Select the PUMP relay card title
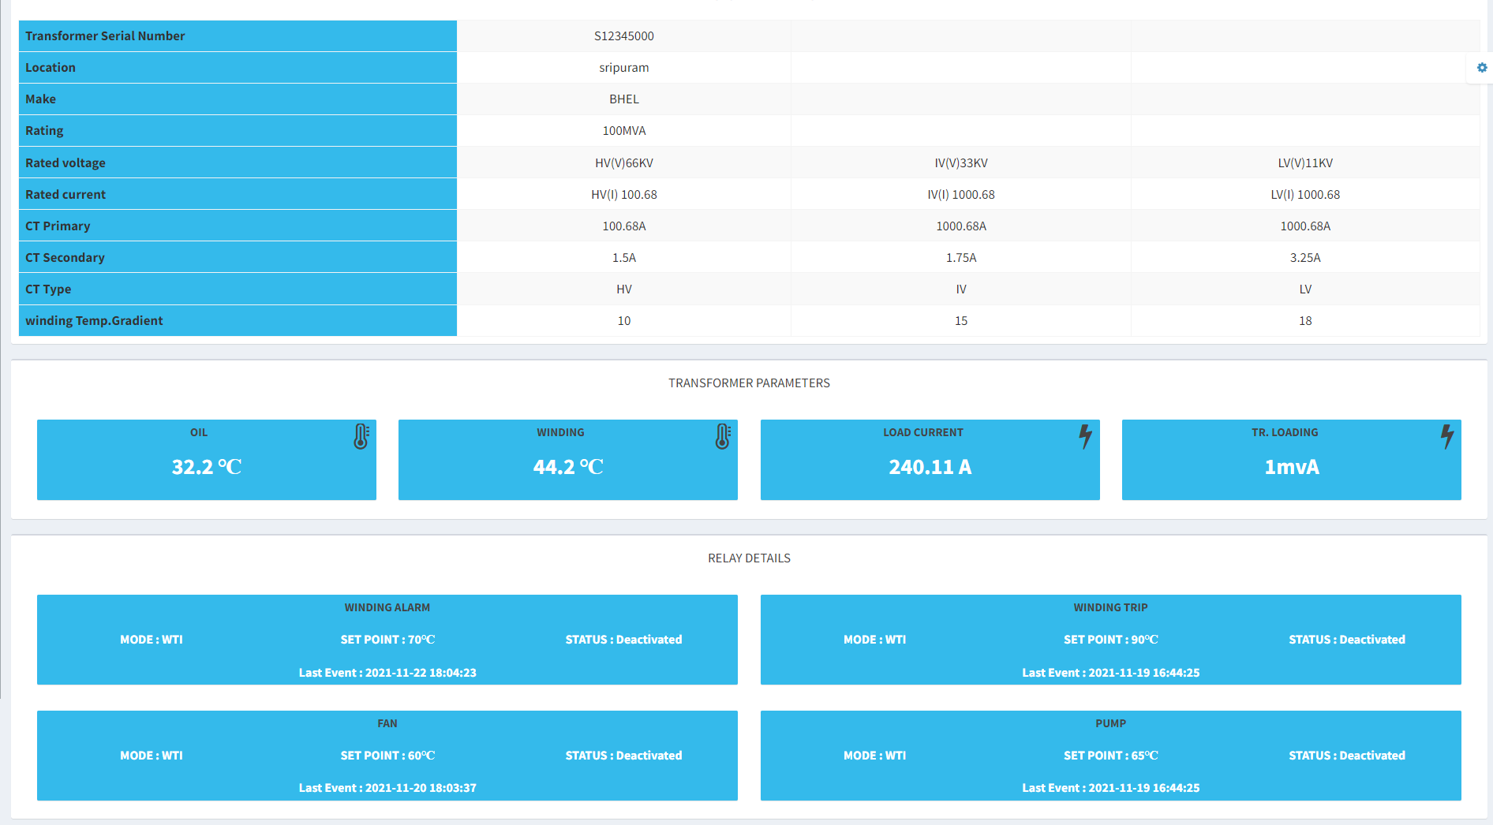The width and height of the screenshot is (1493, 825). 1110,723
